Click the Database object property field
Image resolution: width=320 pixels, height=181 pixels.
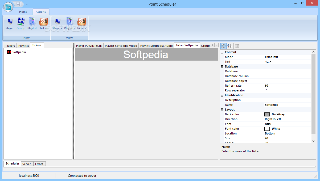click(288, 81)
